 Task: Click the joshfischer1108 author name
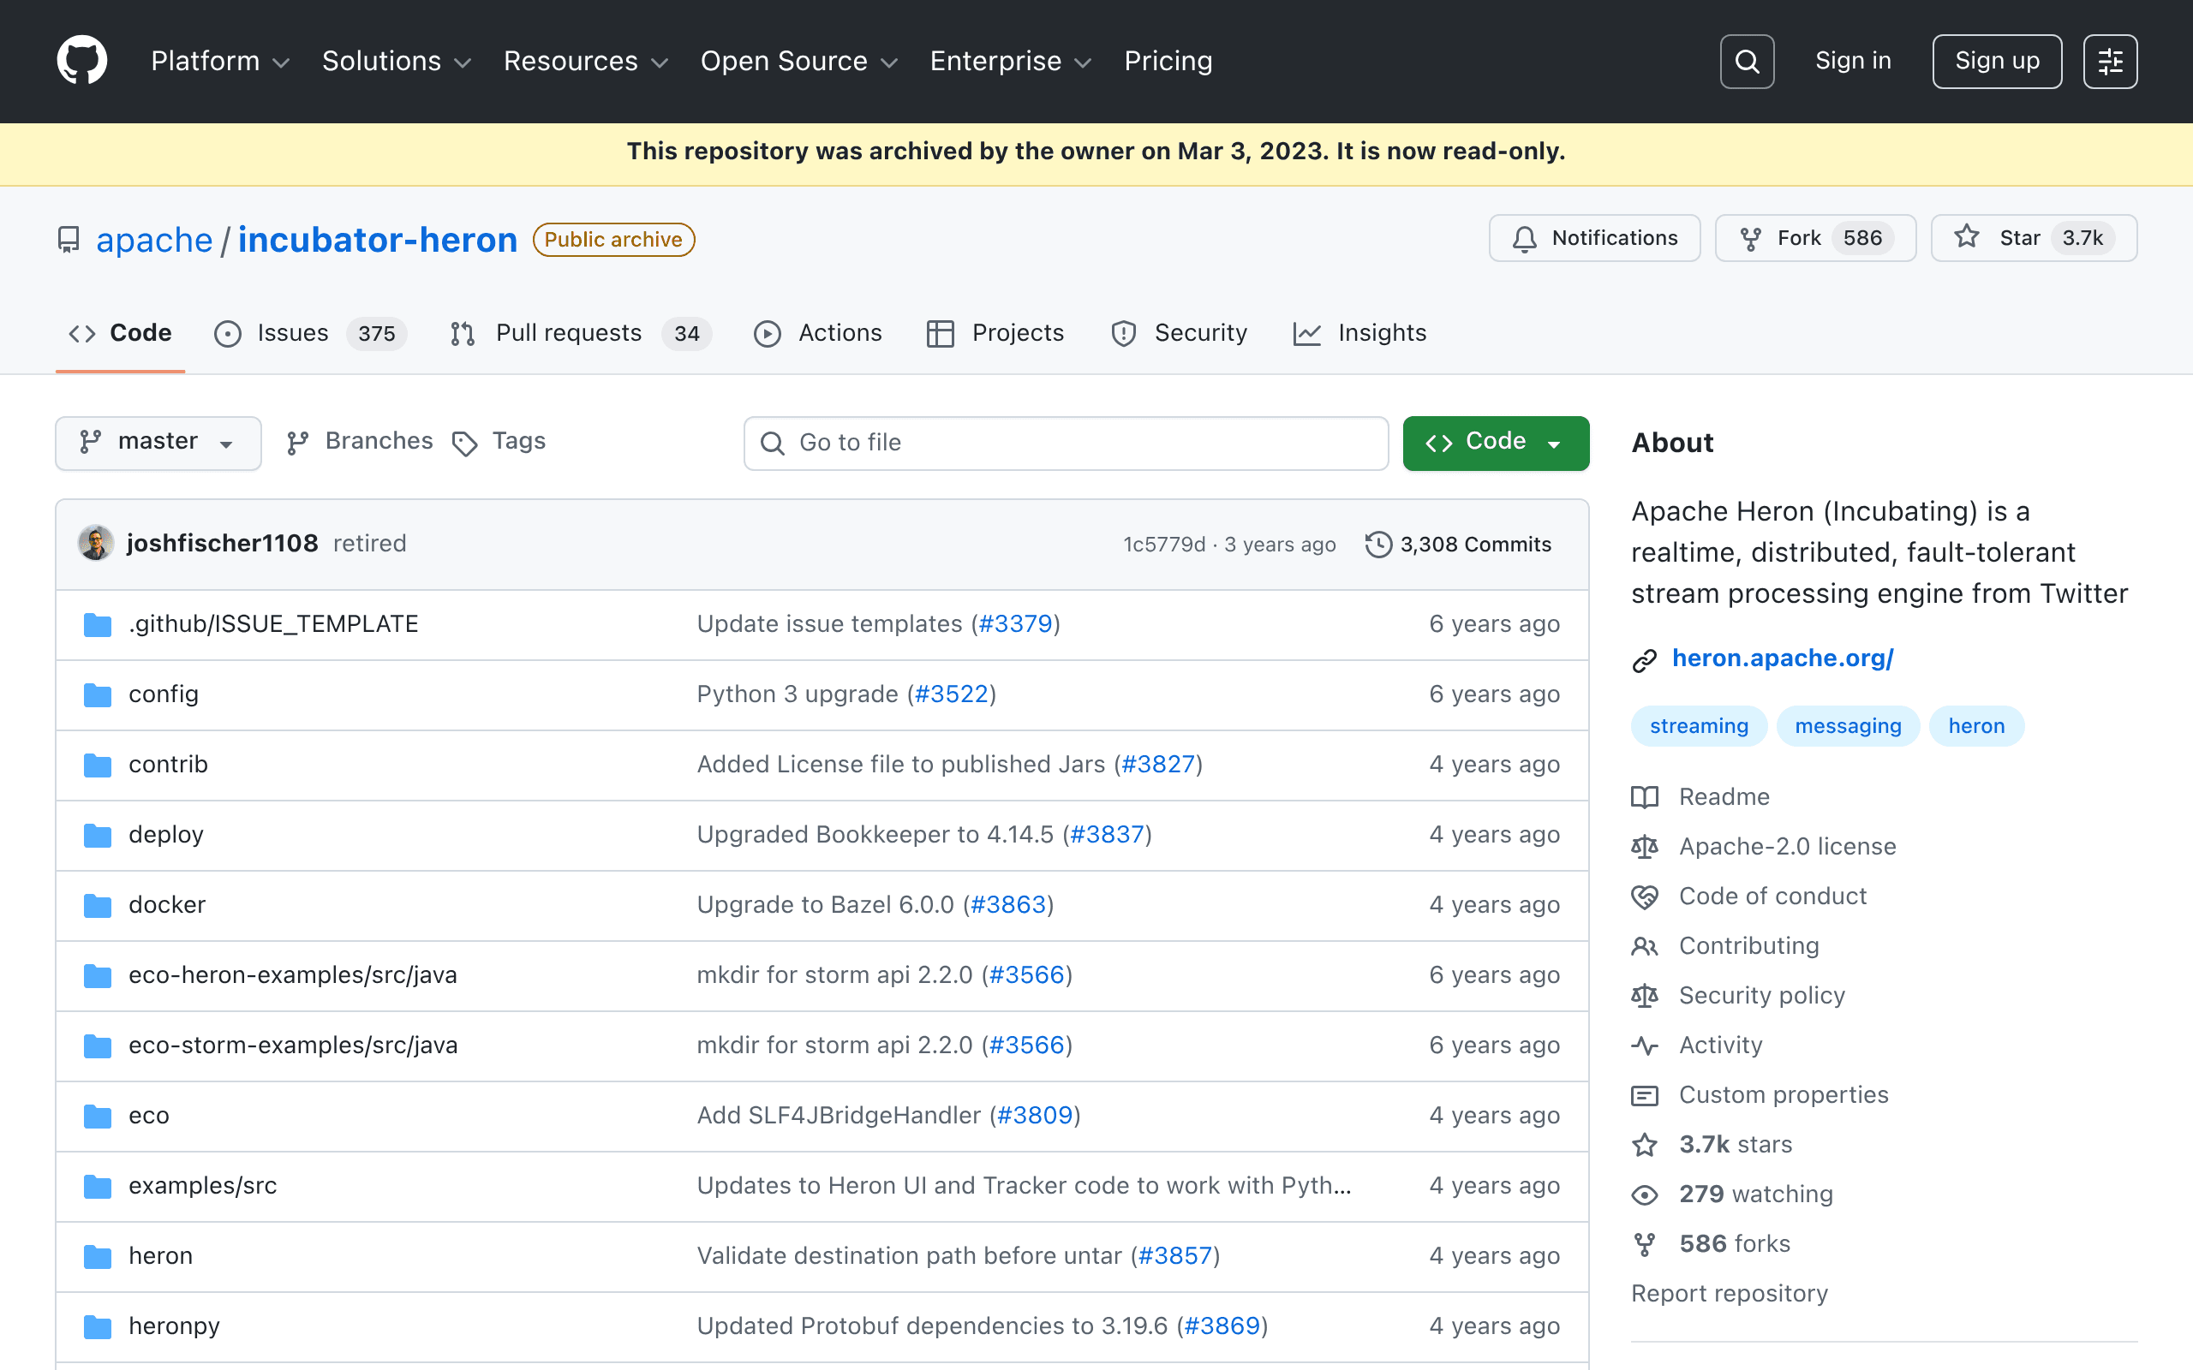222,543
